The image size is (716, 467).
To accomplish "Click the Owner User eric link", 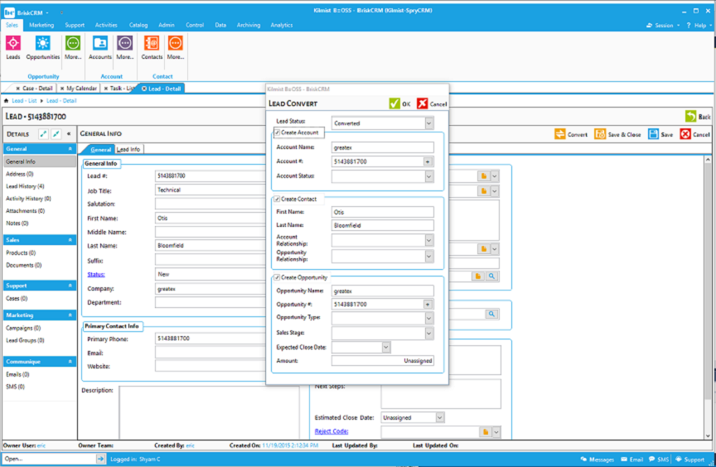I will point(41,445).
